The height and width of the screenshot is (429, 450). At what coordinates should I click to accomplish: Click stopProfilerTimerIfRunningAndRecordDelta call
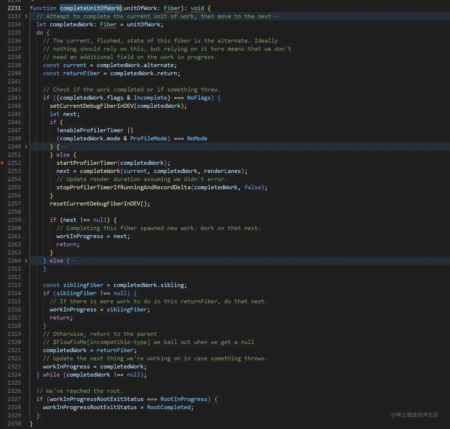[124, 187]
